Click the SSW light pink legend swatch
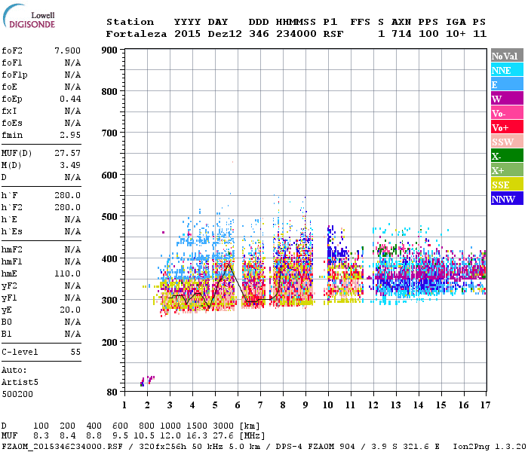 point(507,142)
